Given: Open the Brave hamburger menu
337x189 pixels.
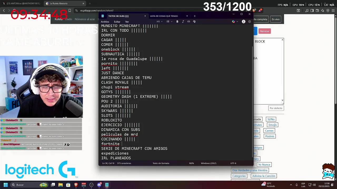Looking at the screenshot, I should [x=333, y=10].
